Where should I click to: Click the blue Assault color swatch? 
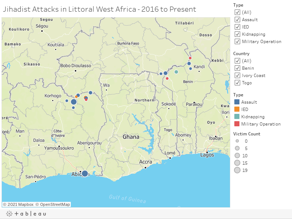click(x=238, y=102)
